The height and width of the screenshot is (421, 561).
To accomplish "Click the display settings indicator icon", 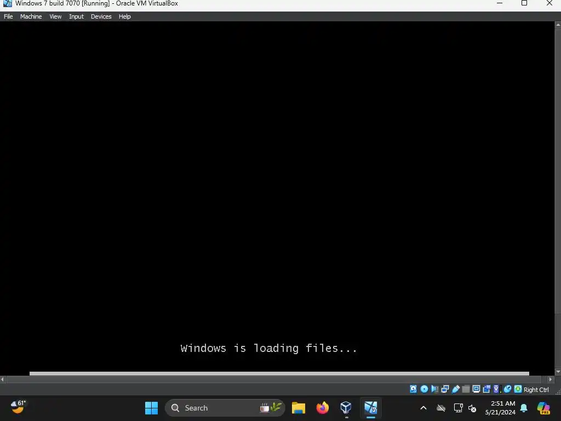I will [x=476, y=389].
